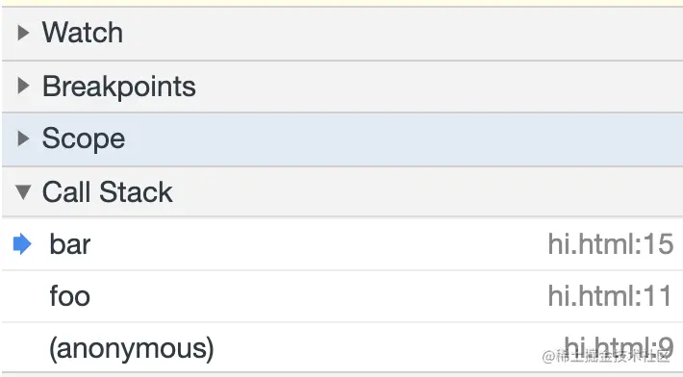
Task: Select the Scope section title
Action: tap(84, 139)
